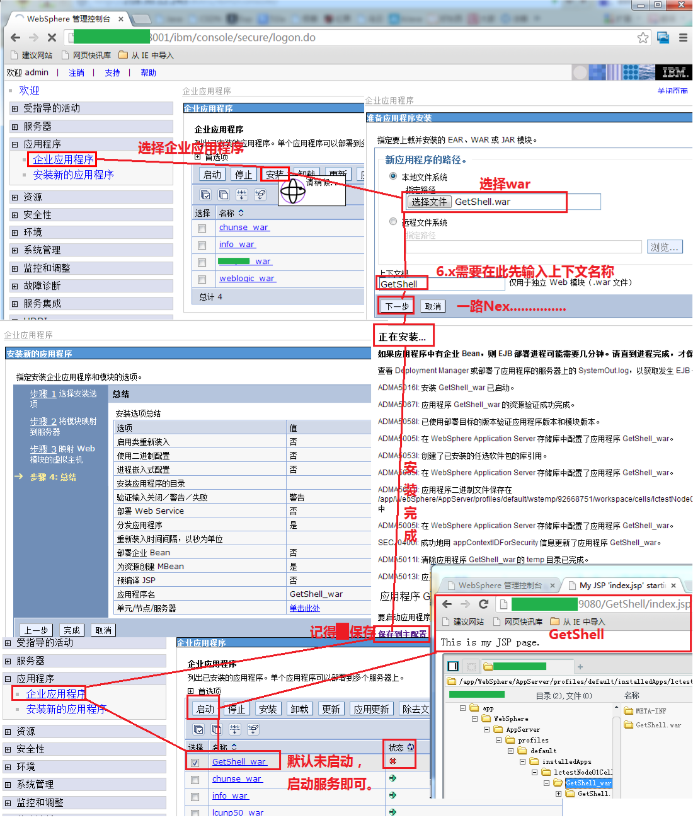
Task: Switch to the My JSP 'index.jsp' tab
Action: [x=621, y=586]
